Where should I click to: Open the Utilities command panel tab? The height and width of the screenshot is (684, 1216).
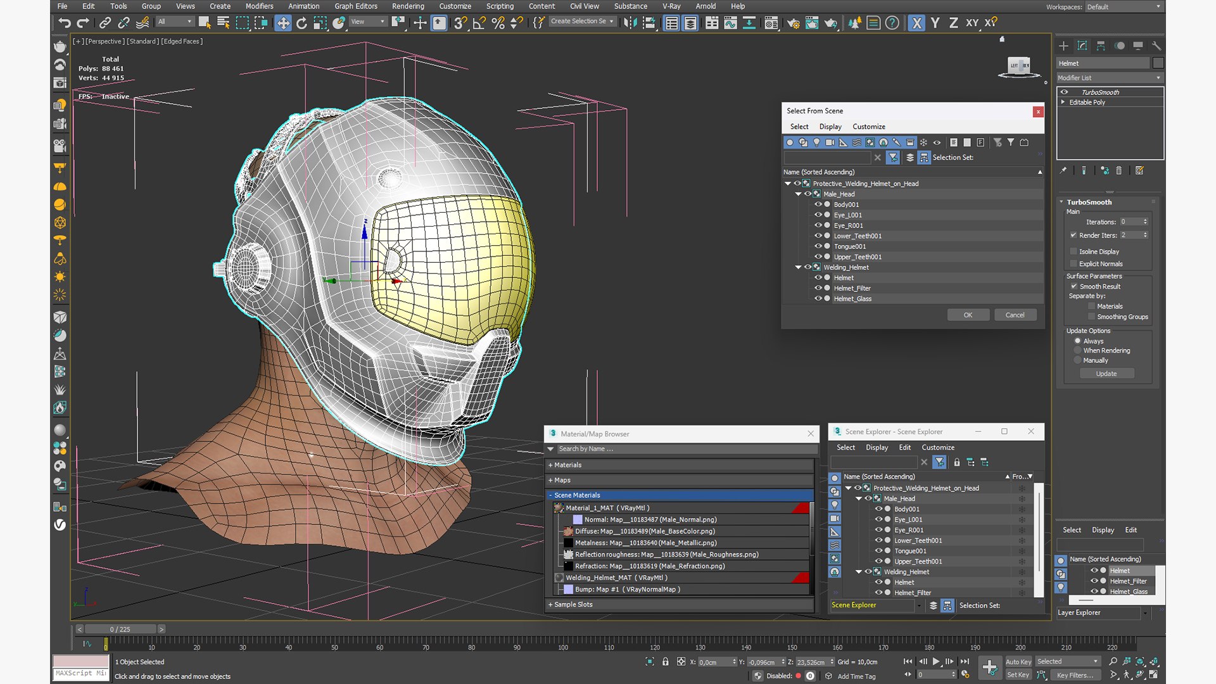click(x=1156, y=46)
